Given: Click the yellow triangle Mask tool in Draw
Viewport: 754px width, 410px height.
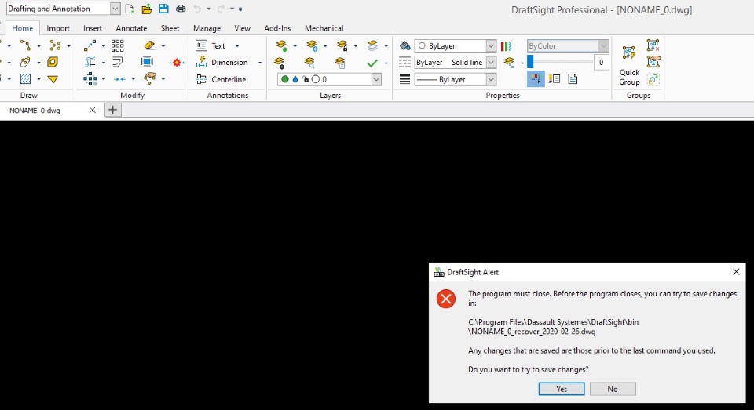Looking at the screenshot, I should [x=53, y=78].
